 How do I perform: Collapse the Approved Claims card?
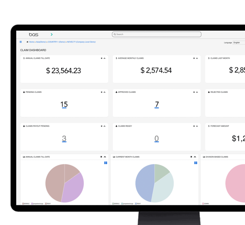(197, 92)
